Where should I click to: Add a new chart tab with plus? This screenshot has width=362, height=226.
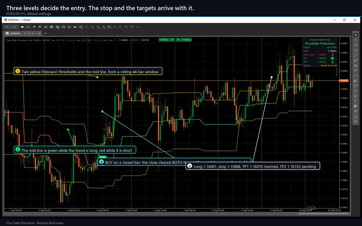tap(45, 33)
